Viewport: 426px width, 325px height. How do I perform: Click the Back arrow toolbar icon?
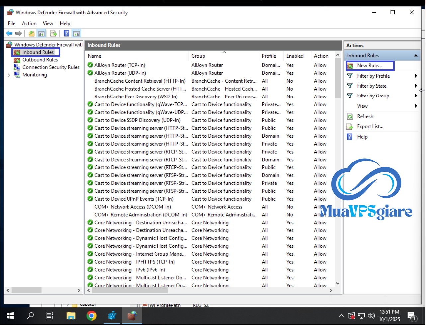coord(9,33)
